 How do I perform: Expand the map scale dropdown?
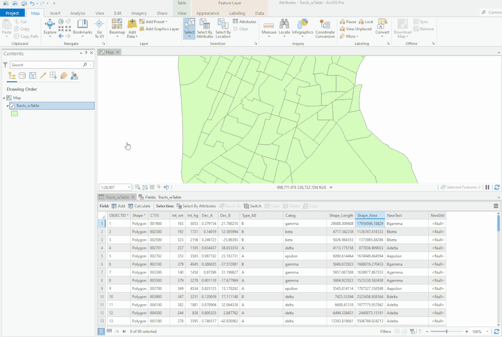[129, 187]
